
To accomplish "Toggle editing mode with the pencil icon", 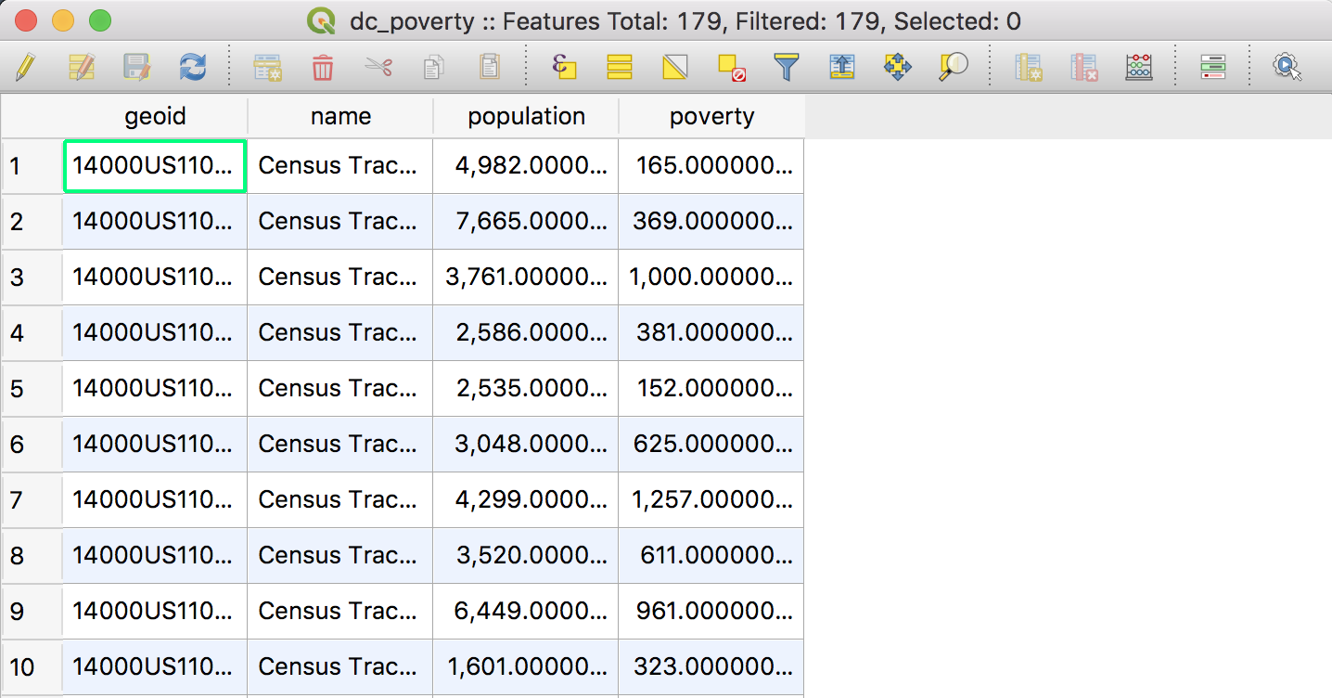I will [25, 67].
